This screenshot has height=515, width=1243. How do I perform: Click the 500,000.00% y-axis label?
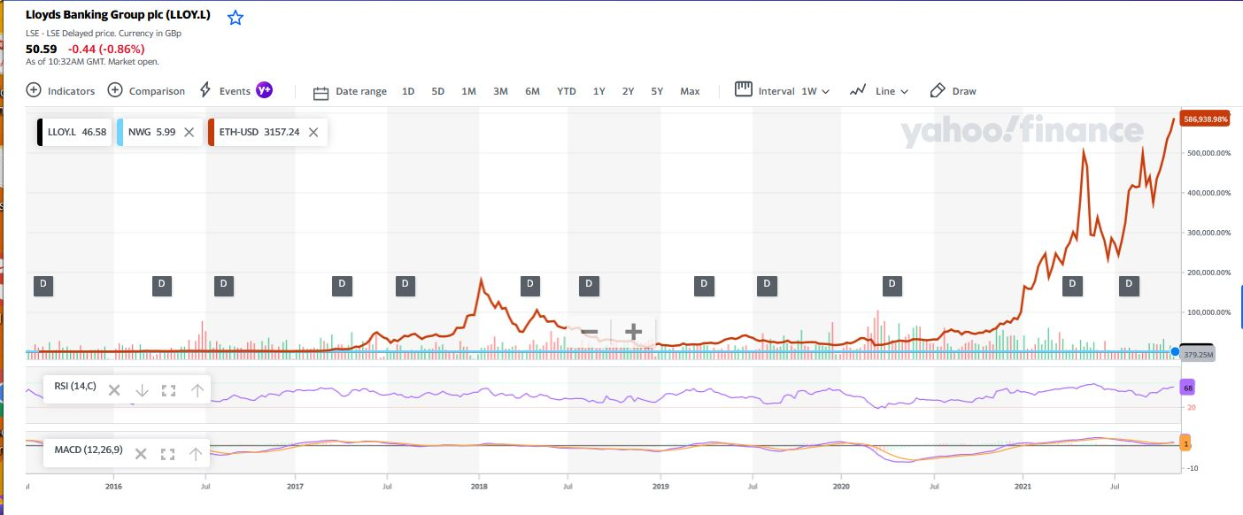(1208, 153)
